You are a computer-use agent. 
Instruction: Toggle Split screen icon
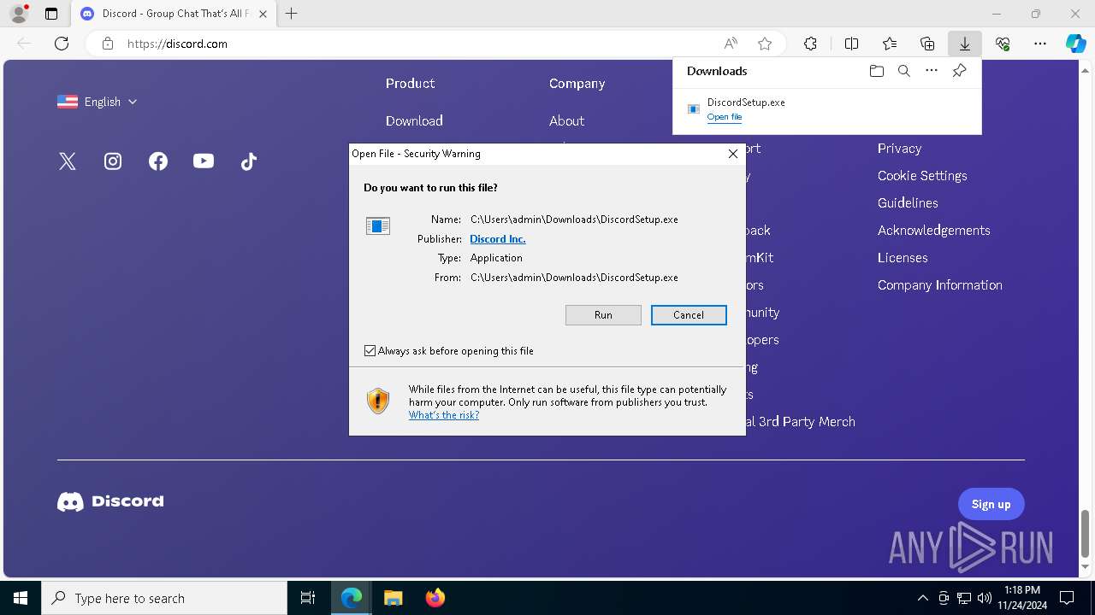pos(851,44)
